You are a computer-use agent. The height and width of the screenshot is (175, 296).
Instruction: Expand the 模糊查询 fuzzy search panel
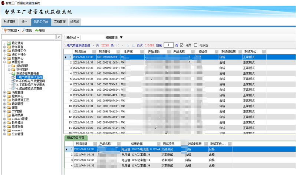click(121, 37)
